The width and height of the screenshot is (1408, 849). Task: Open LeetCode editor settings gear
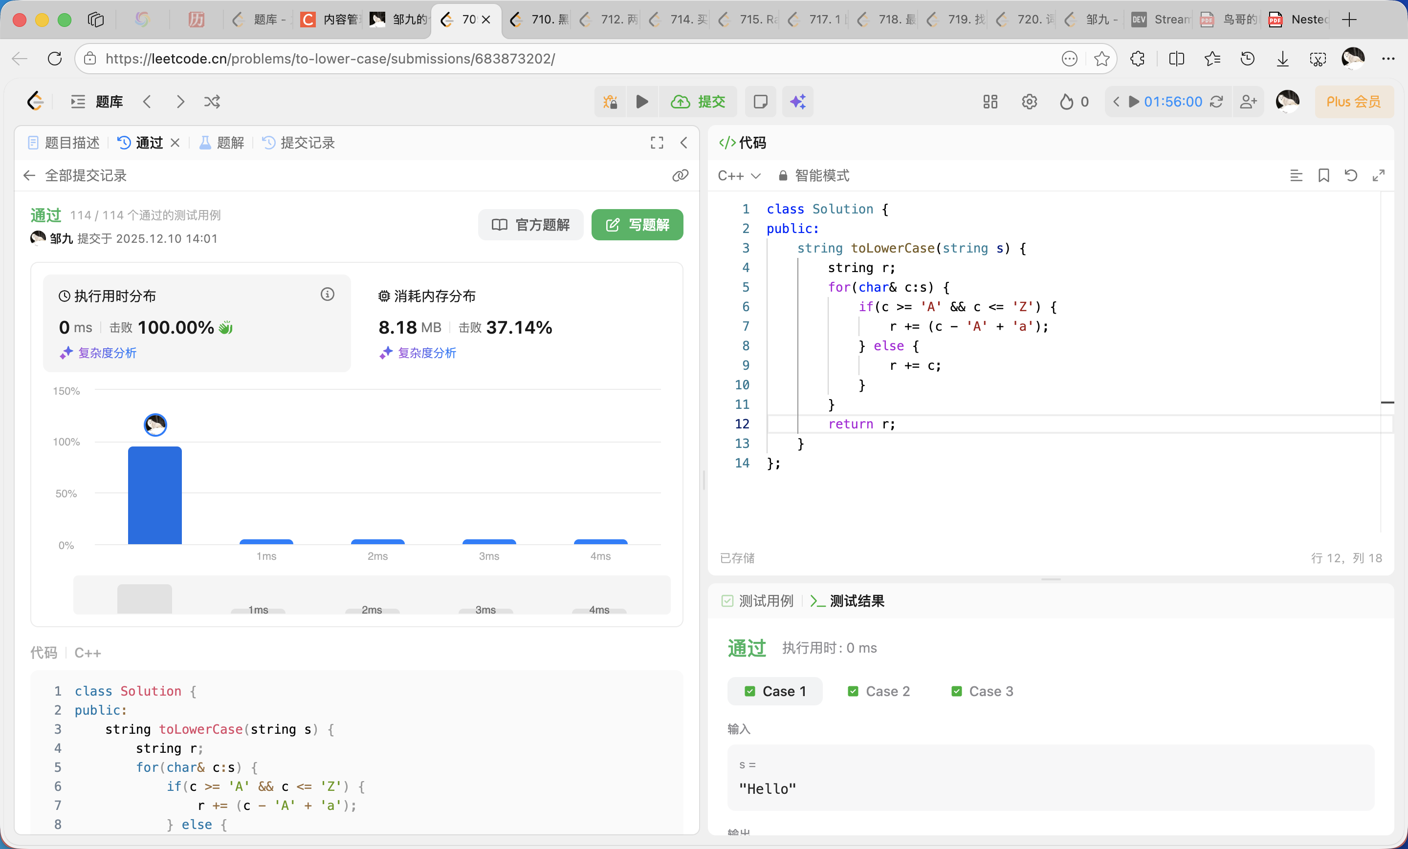pos(1029,101)
